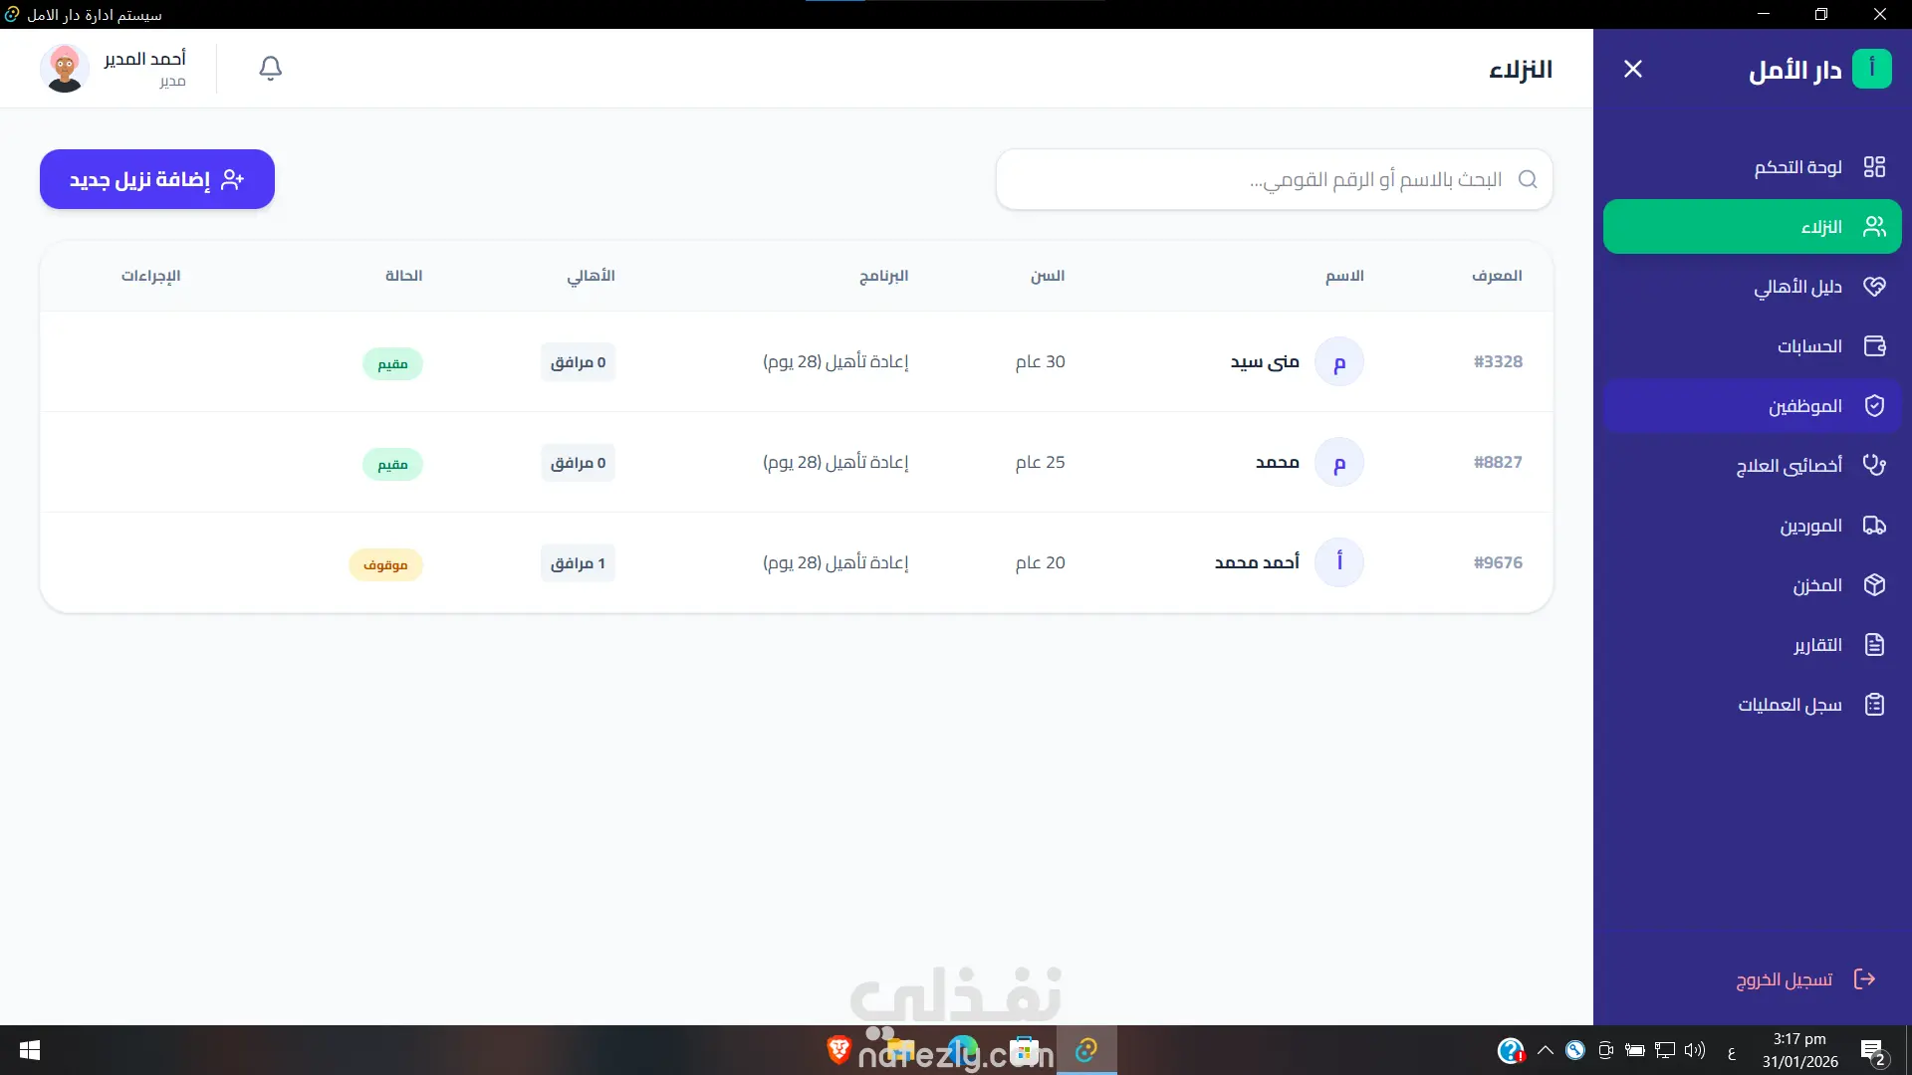Open Microsoft Store from the taskbar
The width and height of the screenshot is (1912, 1075).
coord(1024,1050)
